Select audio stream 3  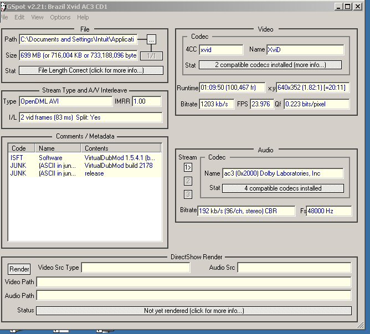(188, 194)
